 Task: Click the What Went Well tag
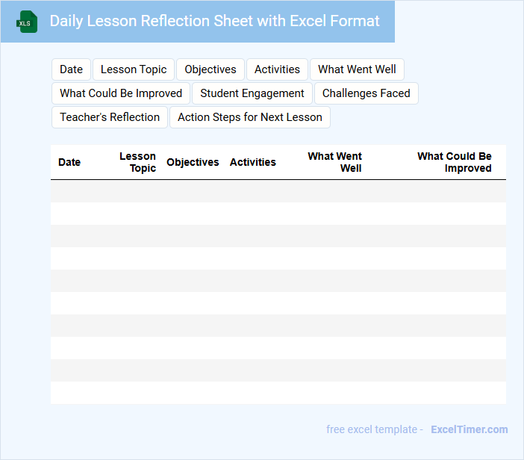(x=357, y=69)
